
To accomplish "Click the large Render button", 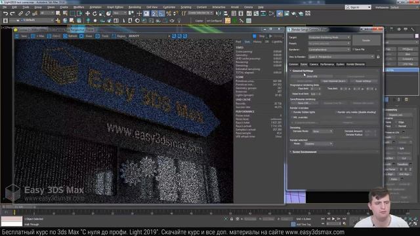I will 366,41.
